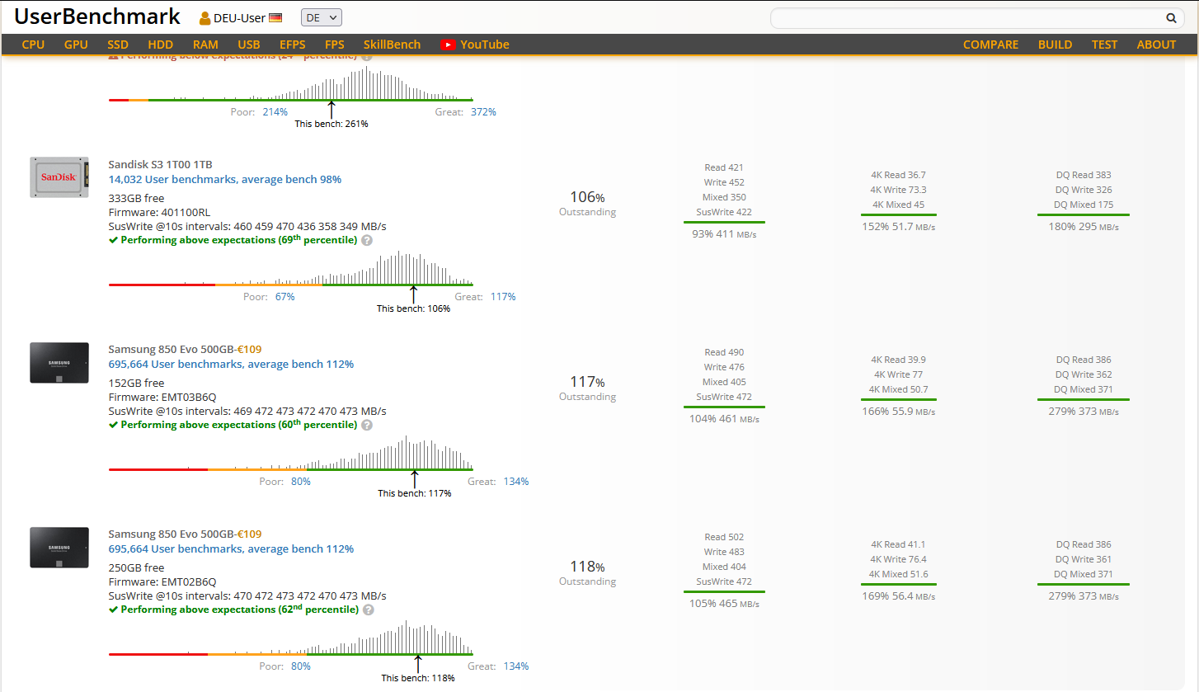Open the YouTube nav link text

click(485, 45)
